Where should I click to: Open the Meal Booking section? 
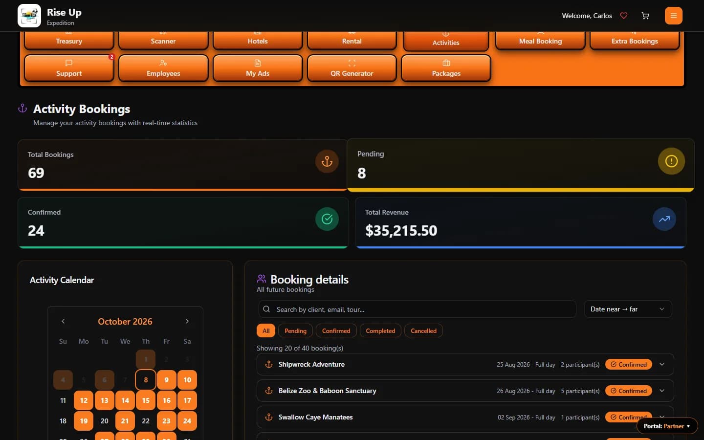[x=540, y=41]
